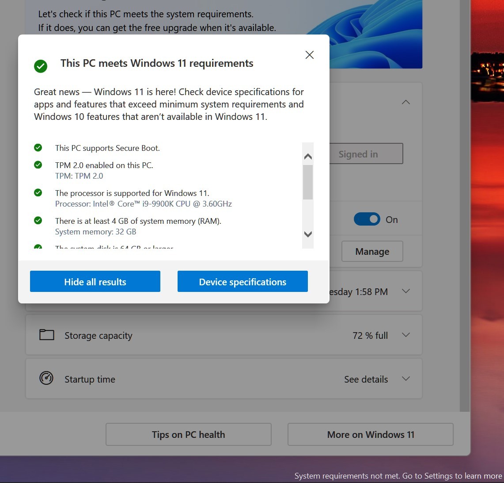This screenshot has height=483, width=504.
Task: Click 'This PC meets Windows 11 requirements' heading
Action: pyautogui.click(x=157, y=63)
